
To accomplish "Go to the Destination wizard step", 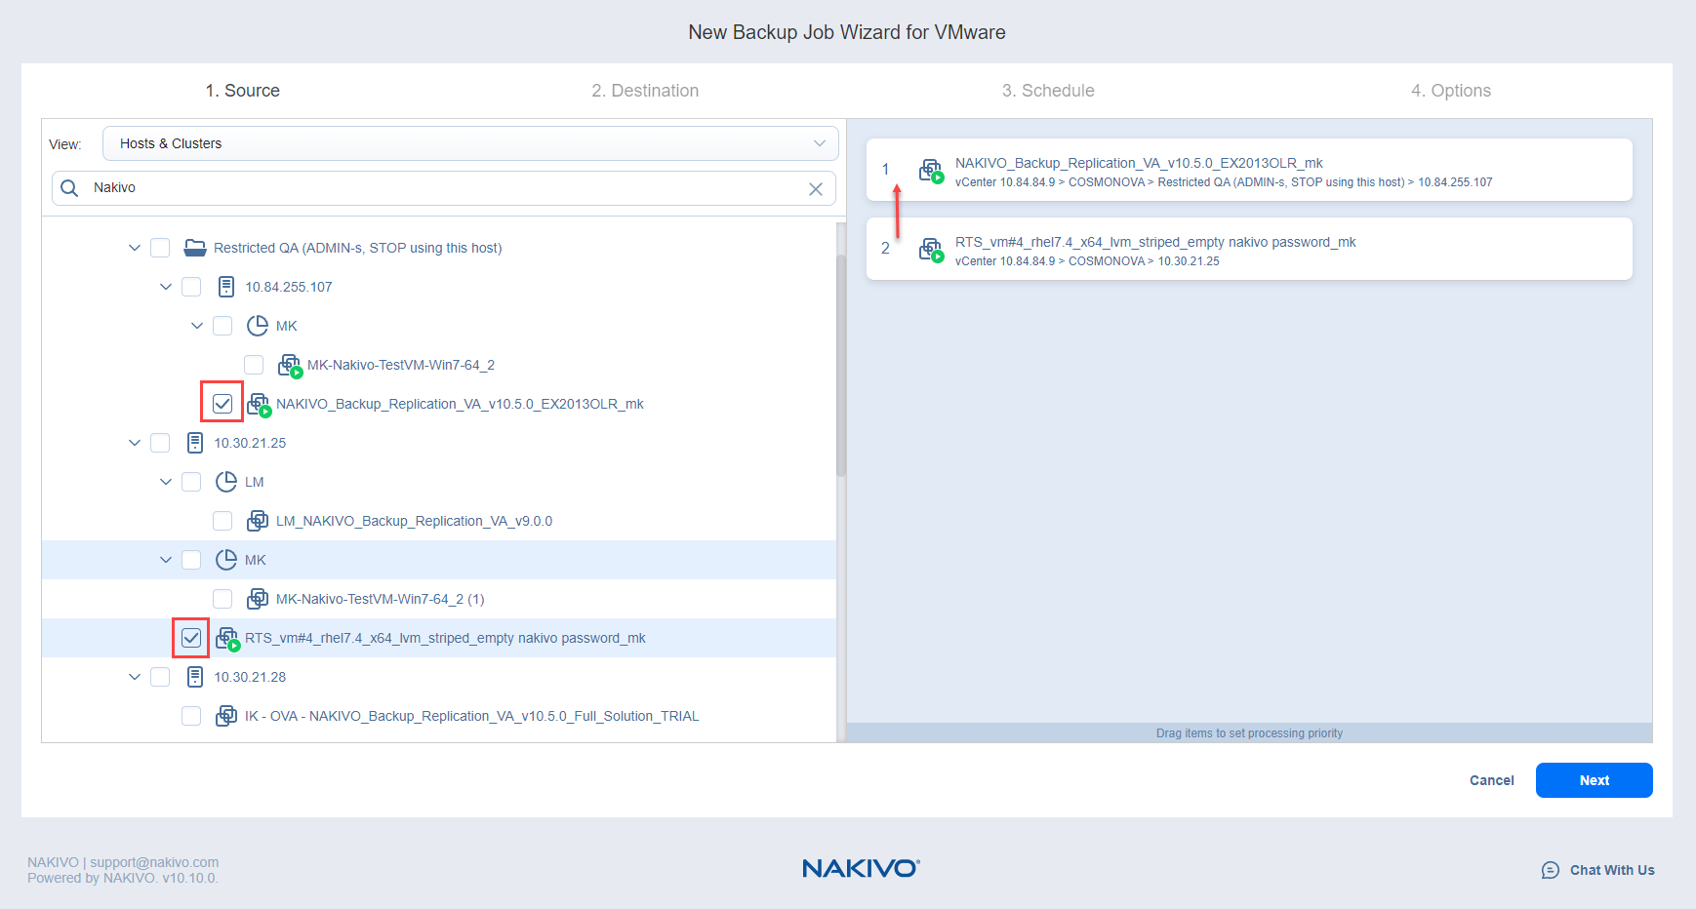I will click(x=645, y=91).
